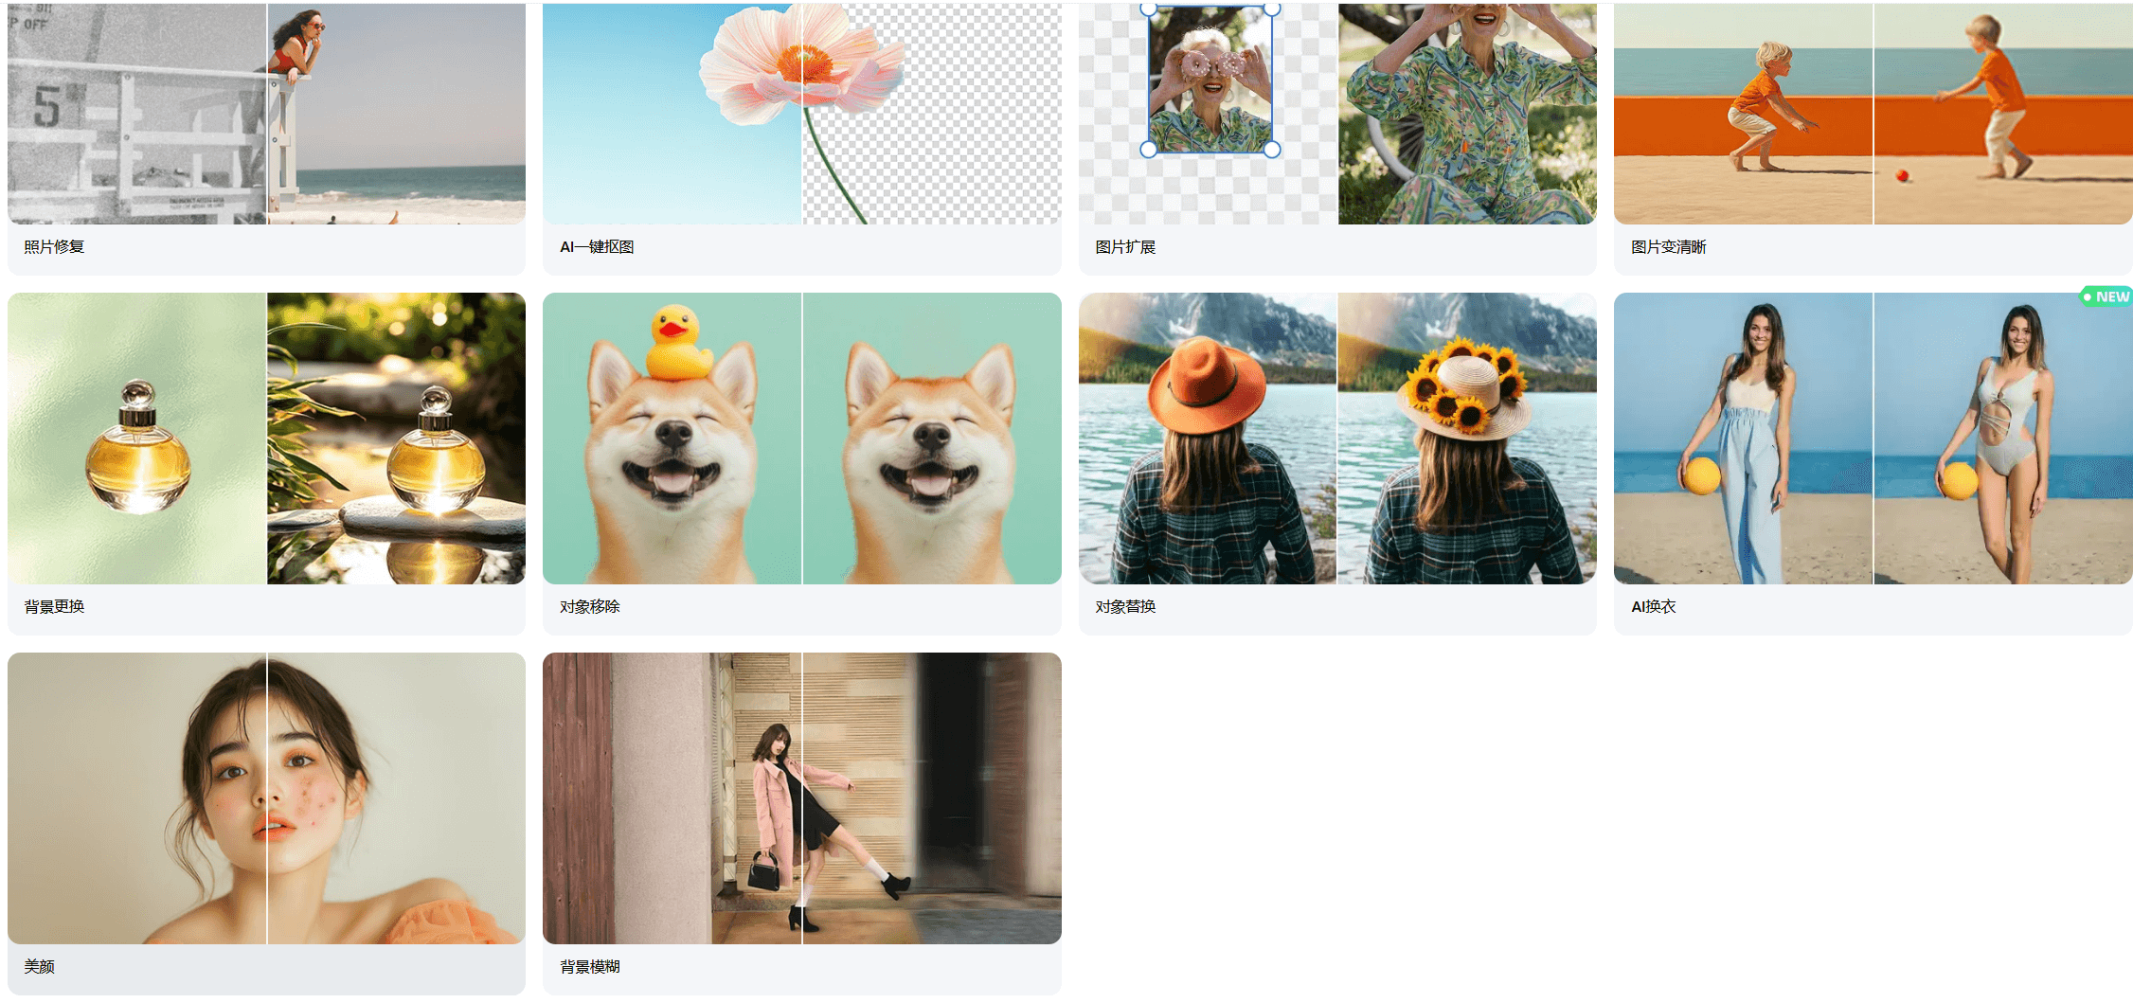Screen dimensions: 2133x1003
Task: Click the portrait face retouch comparison image
Action: [x=266, y=797]
